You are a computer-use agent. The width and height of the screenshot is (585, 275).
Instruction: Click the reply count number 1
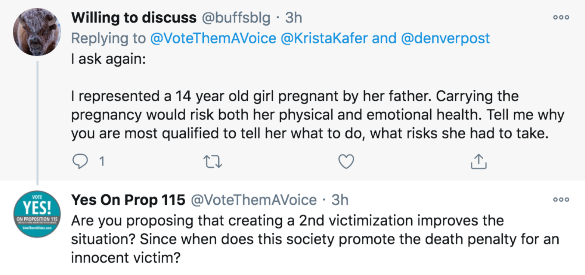102,161
